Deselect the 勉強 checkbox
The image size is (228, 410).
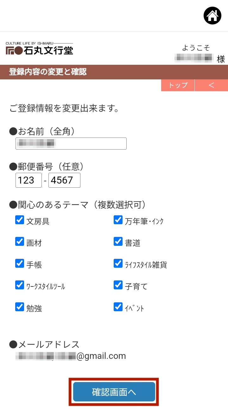click(20, 307)
